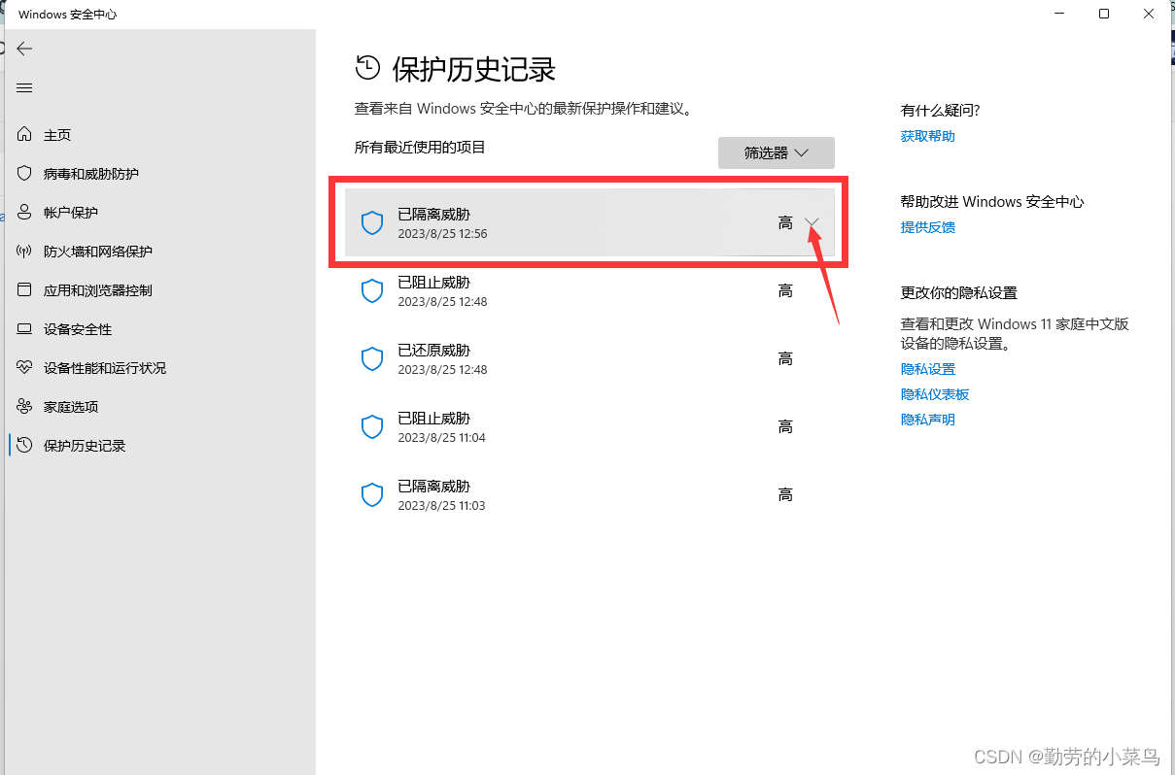The image size is (1175, 775).
Task: Click the clock icon in page heading
Action: coord(367,68)
